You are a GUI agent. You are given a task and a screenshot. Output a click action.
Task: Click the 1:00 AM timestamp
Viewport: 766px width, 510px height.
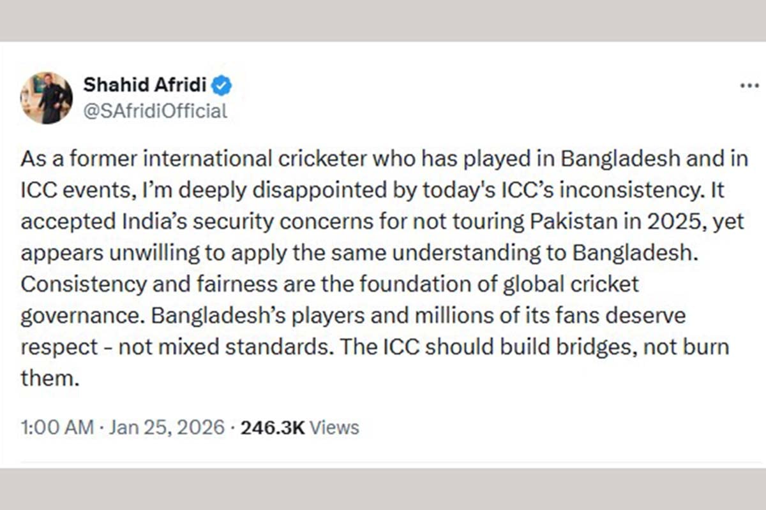57,427
